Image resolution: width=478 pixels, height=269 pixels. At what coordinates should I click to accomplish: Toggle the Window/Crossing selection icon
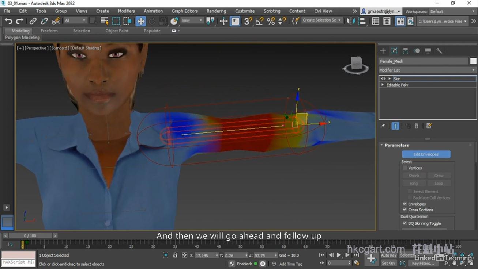[127, 21]
